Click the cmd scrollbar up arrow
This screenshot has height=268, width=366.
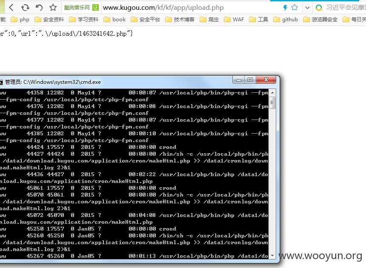point(272,93)
